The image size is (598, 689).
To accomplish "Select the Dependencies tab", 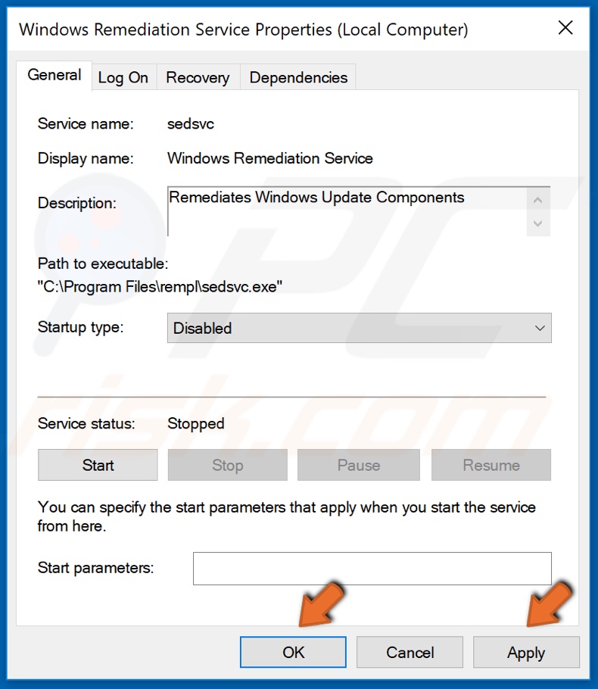I will (x=298, y=77).
